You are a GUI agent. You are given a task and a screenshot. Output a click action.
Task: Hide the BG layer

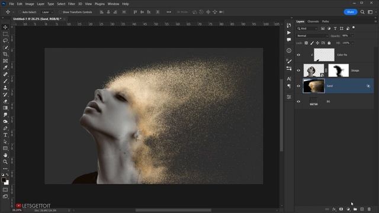pyautogui.click(x=298, y=101)
